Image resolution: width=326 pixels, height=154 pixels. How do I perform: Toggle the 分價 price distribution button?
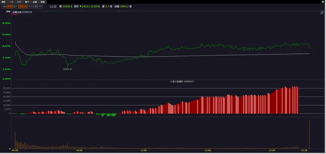35,6
